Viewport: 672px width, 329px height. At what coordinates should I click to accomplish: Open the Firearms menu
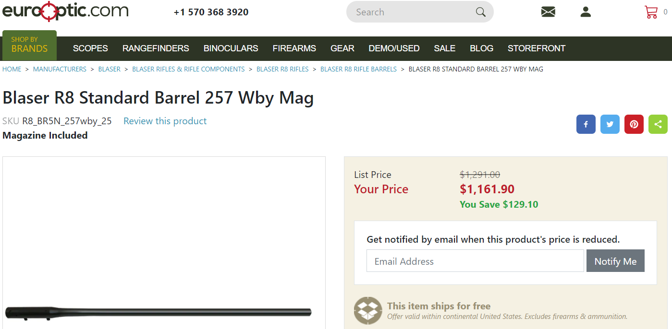click(294, 48)
